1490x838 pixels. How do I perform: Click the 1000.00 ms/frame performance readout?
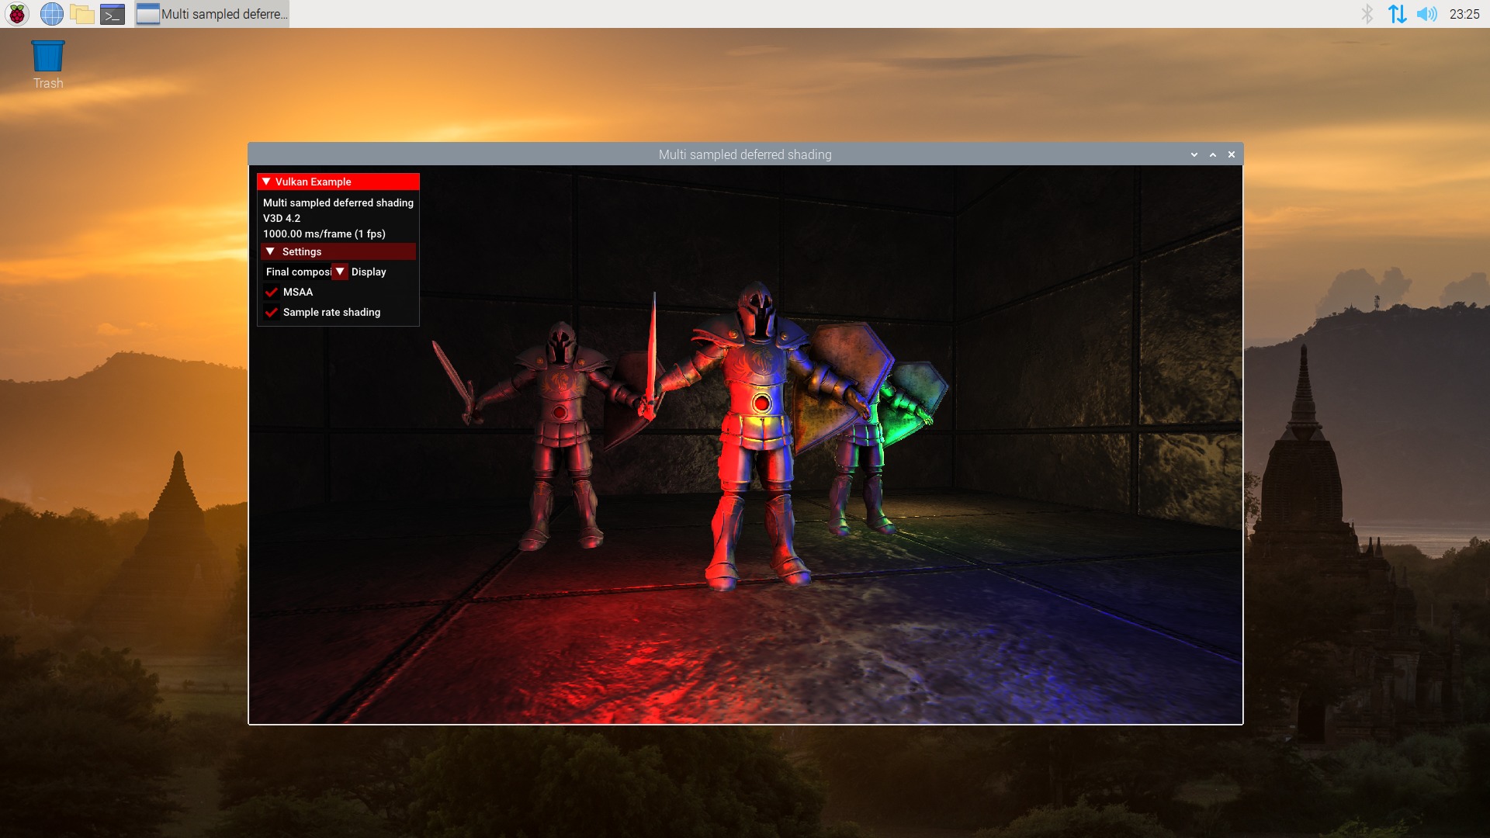click(x=324, y=234)
